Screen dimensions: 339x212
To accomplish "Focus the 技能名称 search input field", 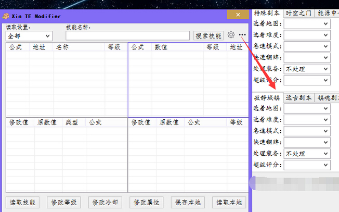I will 127,36.
